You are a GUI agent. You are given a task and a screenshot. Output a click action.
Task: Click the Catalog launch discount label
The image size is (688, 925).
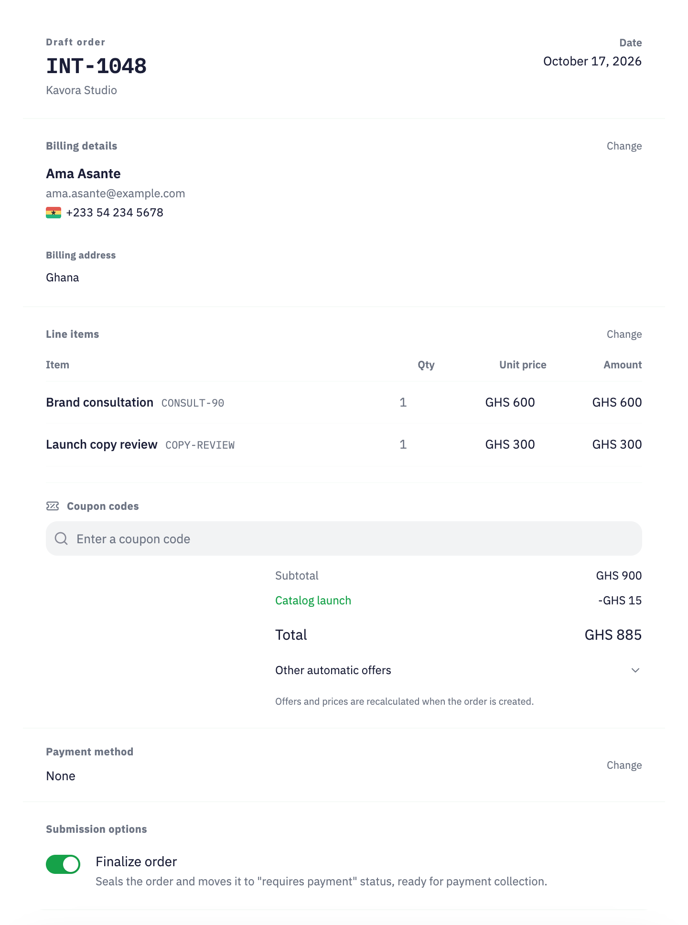(313, 601)
